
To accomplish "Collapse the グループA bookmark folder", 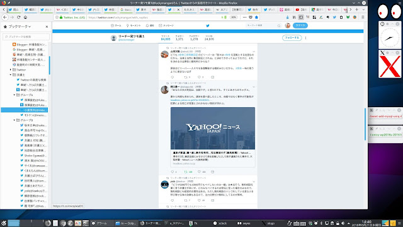I will pyautogui.click(x=14, y=95).
